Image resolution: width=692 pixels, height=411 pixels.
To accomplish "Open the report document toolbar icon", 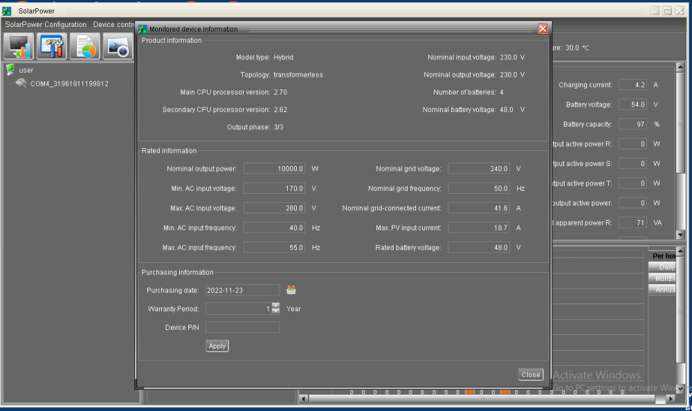I will point(84,46).
